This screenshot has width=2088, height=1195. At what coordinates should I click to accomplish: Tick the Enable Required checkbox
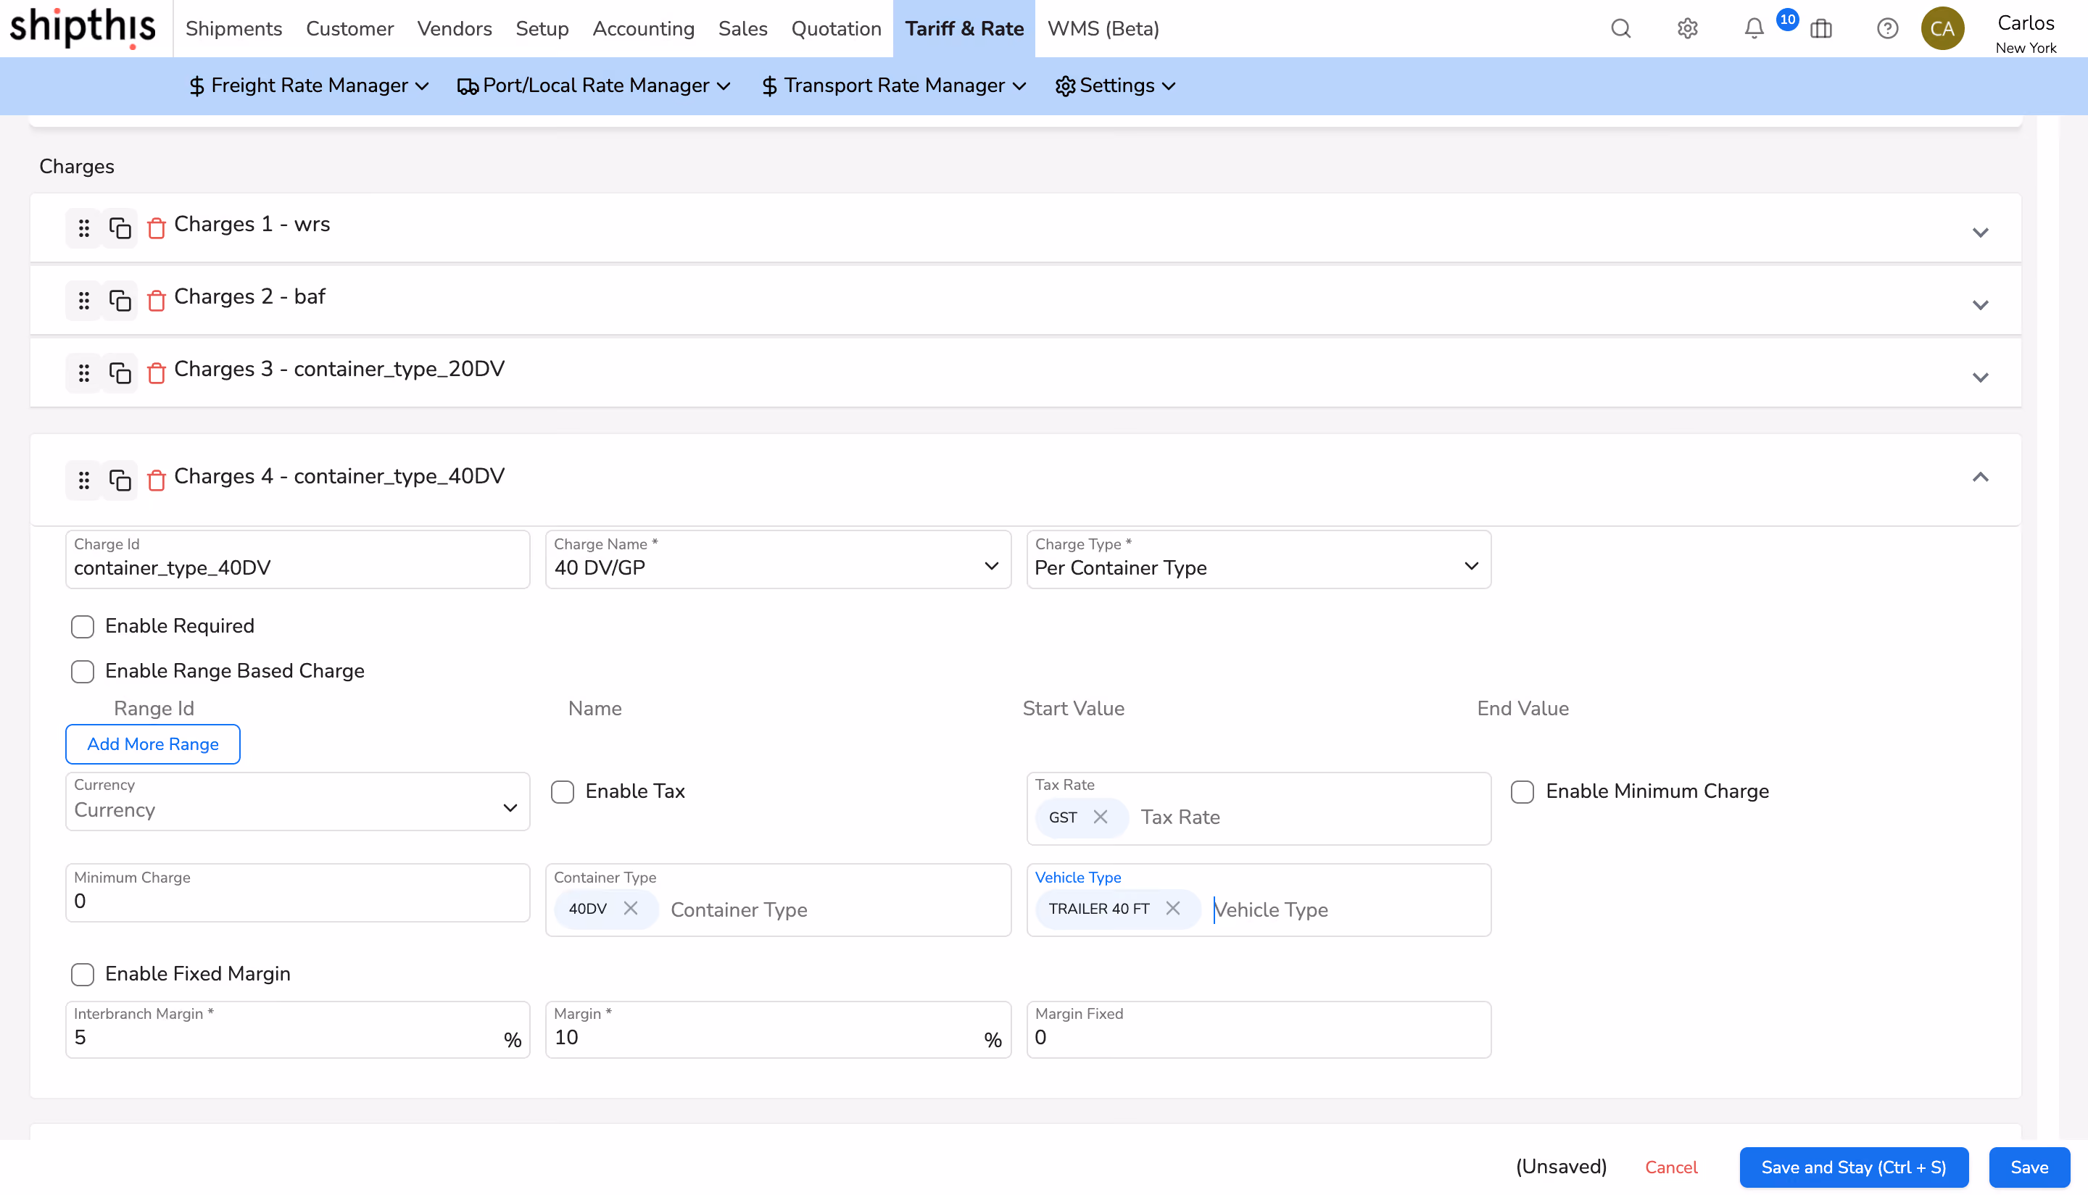click(x=82, y=626)
